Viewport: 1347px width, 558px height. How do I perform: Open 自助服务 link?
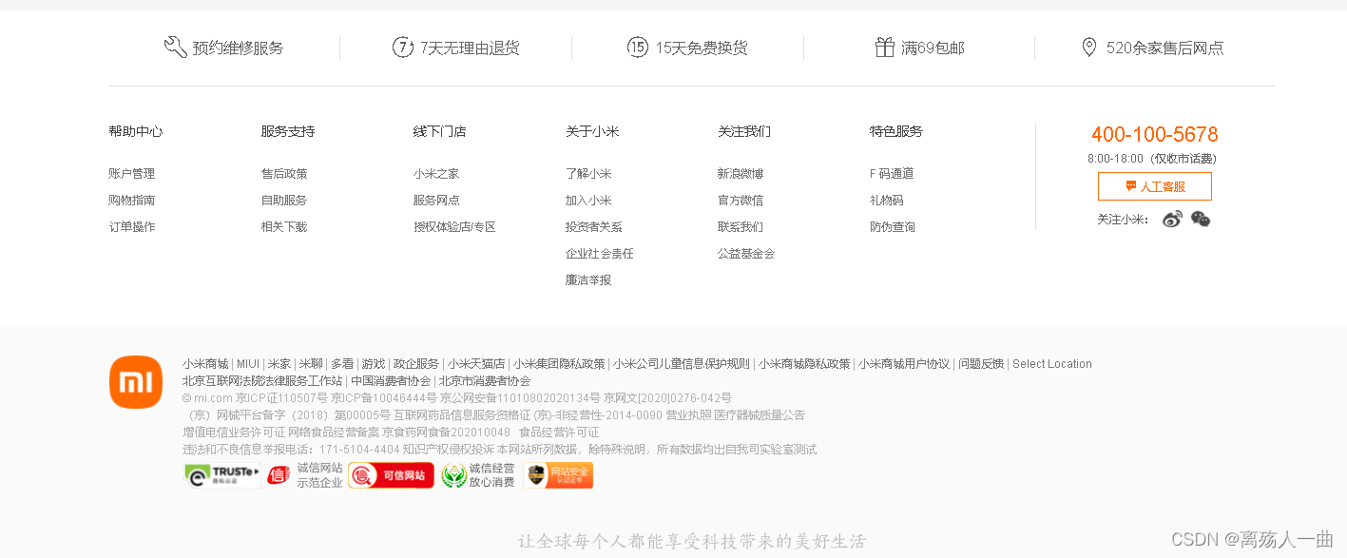[x=284, y=201]
